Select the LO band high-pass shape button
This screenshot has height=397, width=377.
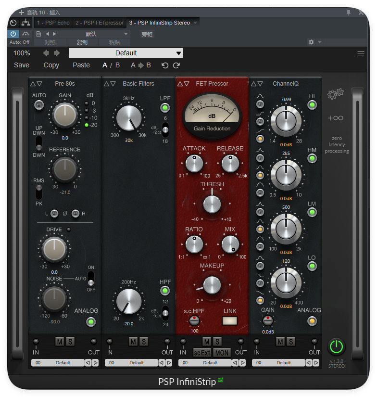coord(260,300)
